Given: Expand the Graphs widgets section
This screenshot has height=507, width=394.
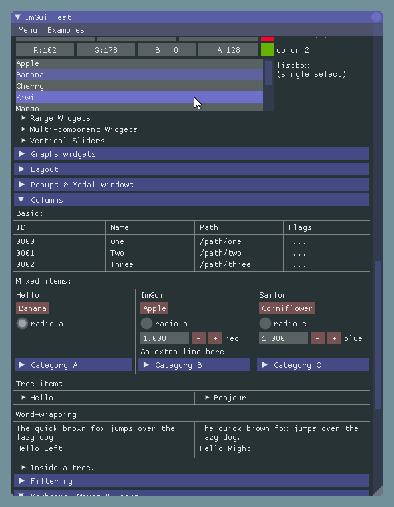Looking at the screenshot, I should 192,154.
